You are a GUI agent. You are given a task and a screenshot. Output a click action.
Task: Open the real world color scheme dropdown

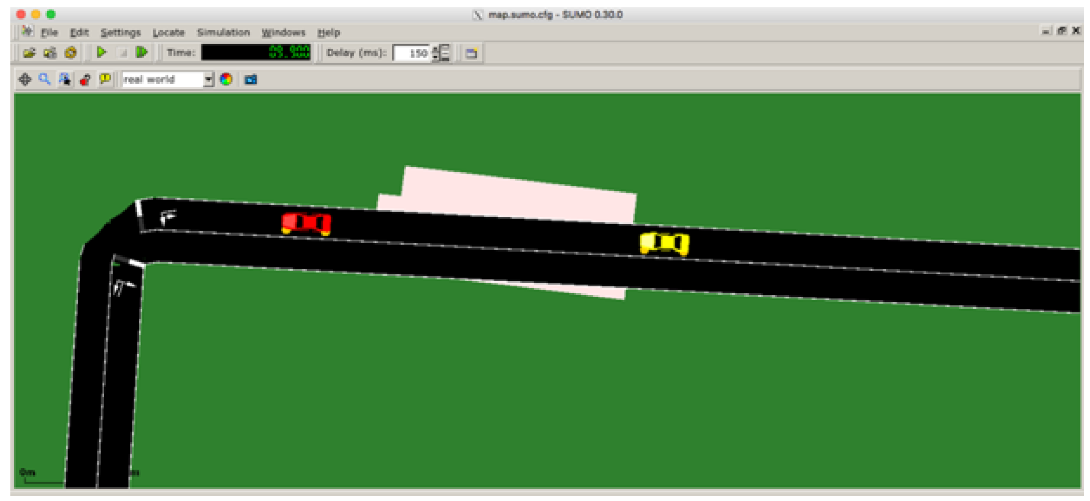click(x=208, y=80)
